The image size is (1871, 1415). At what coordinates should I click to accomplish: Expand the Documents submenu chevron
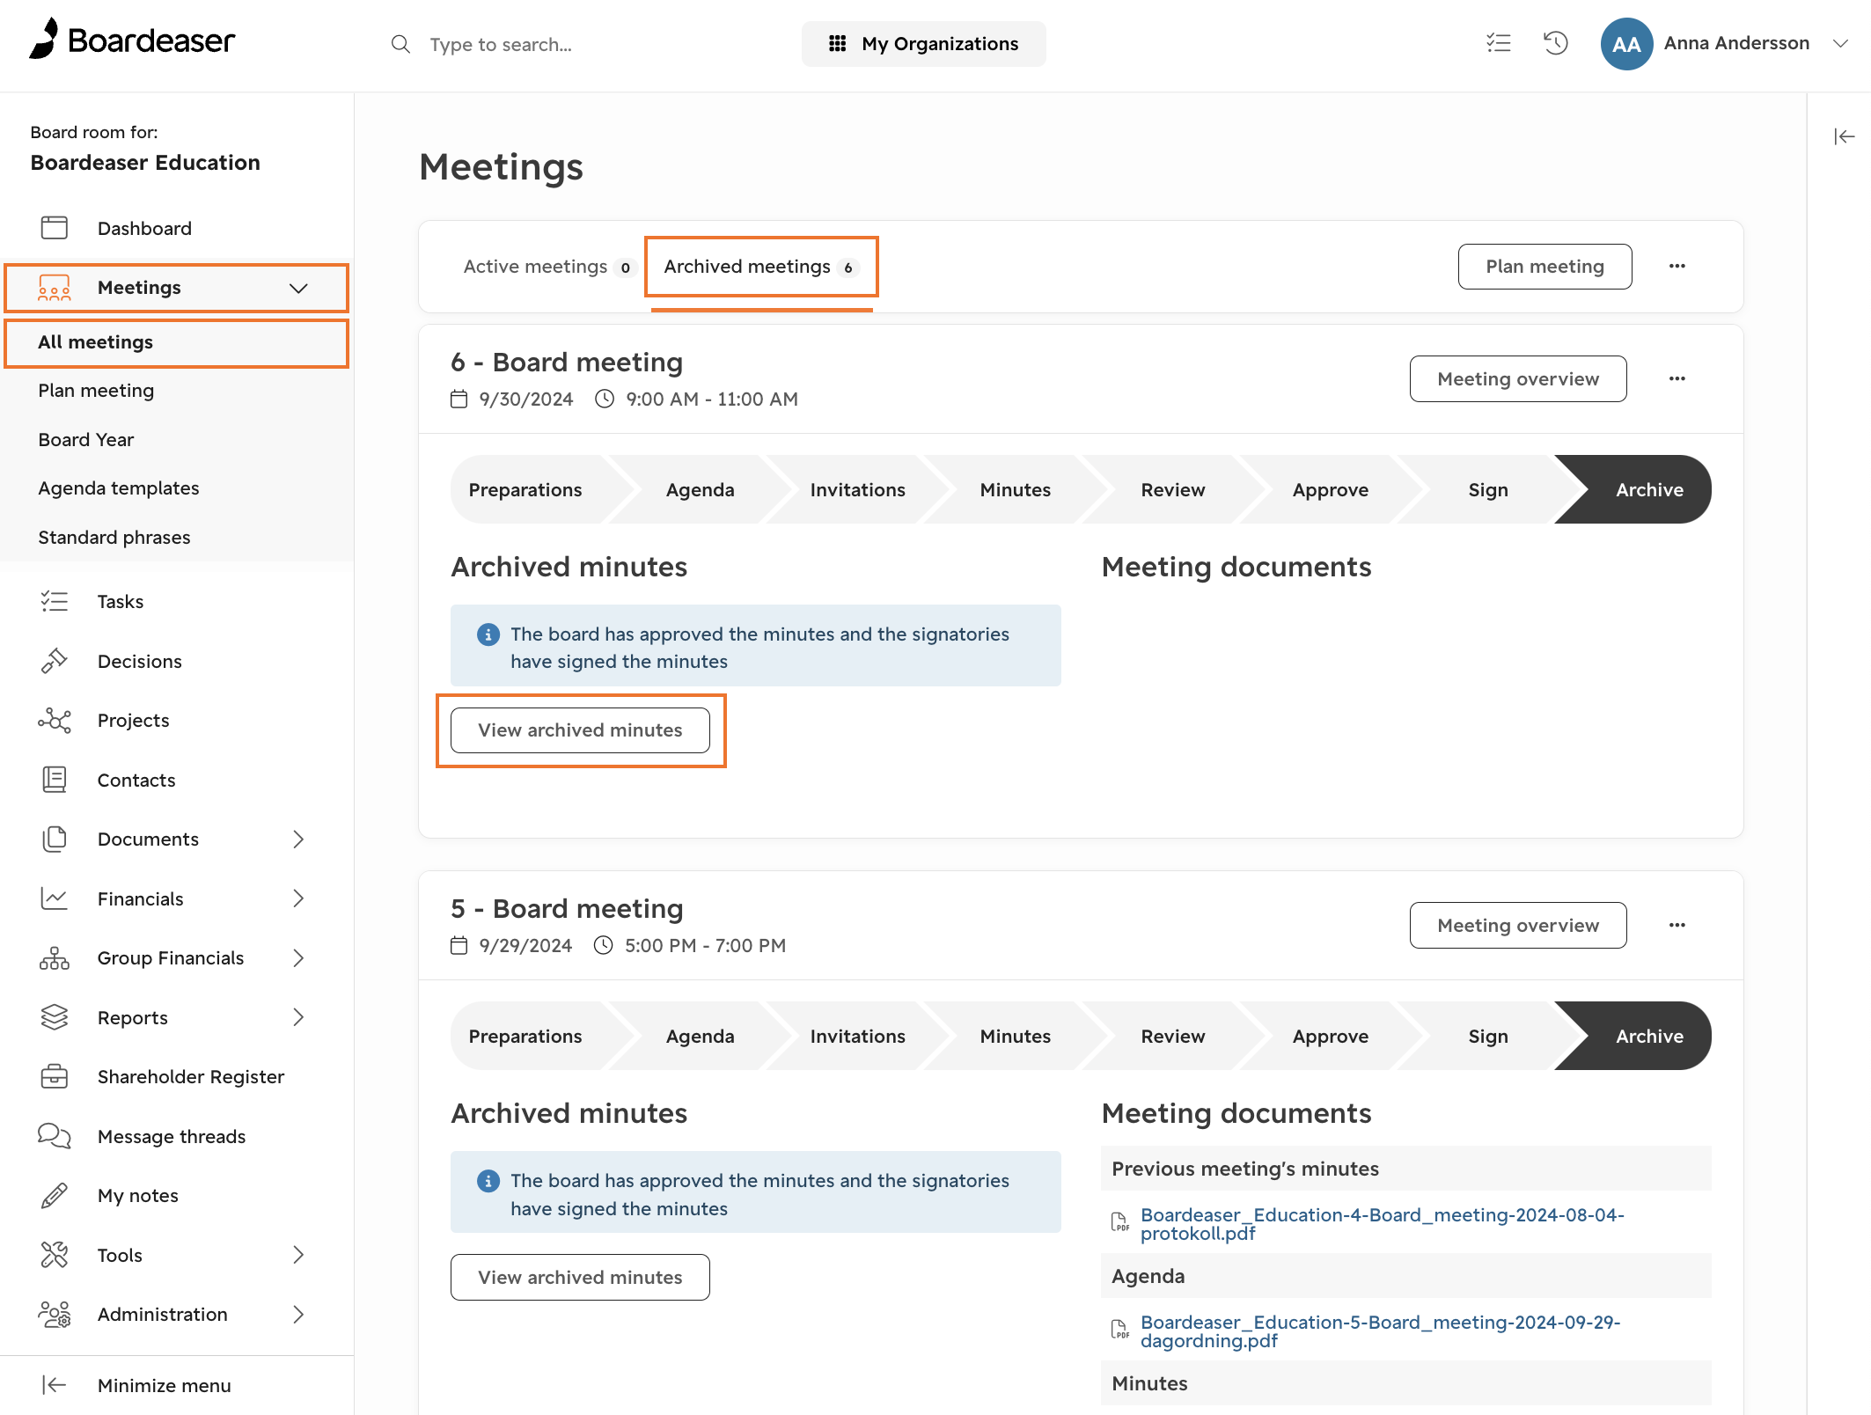click(x=298, y=839)
